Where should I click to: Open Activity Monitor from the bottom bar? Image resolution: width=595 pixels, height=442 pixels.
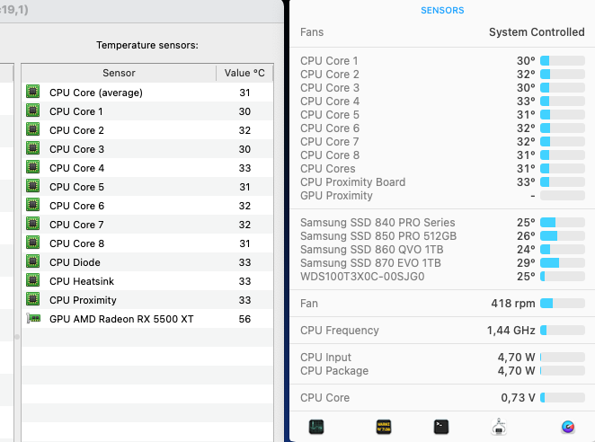pyautogui.click(x=316, y=427)
